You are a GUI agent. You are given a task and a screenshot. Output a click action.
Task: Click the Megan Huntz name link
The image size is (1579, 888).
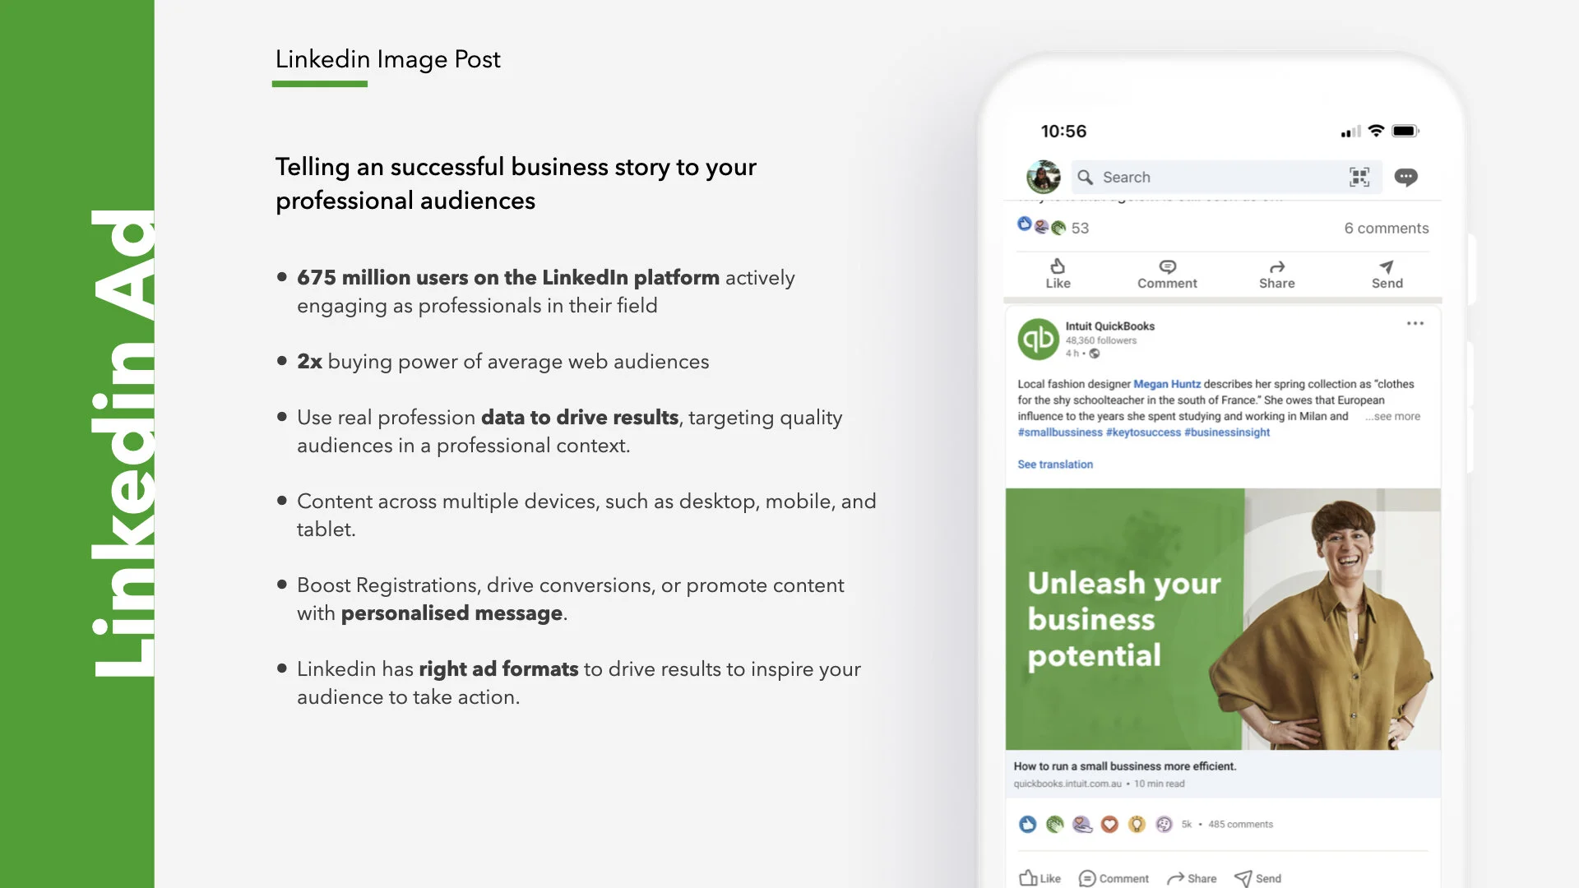click(x=1166, y=384)
